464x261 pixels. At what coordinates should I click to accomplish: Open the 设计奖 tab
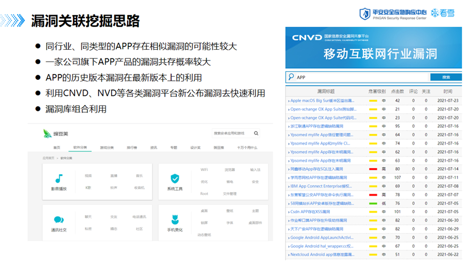tap(195, 147)
